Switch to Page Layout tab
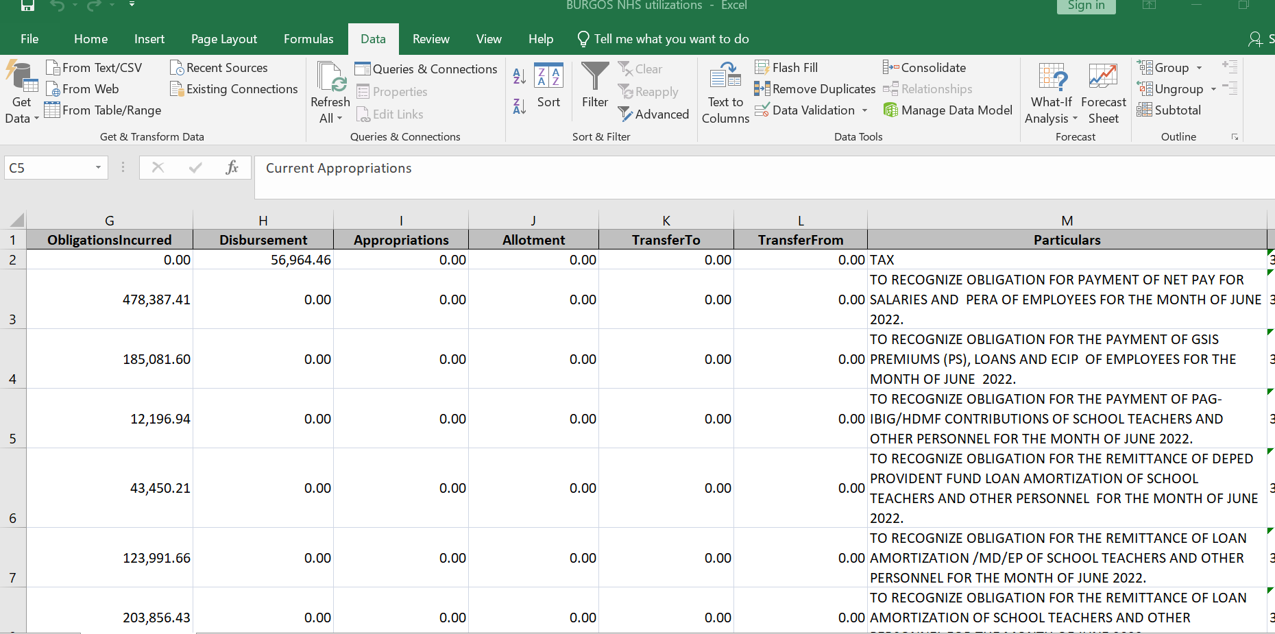 coord(224,39)
